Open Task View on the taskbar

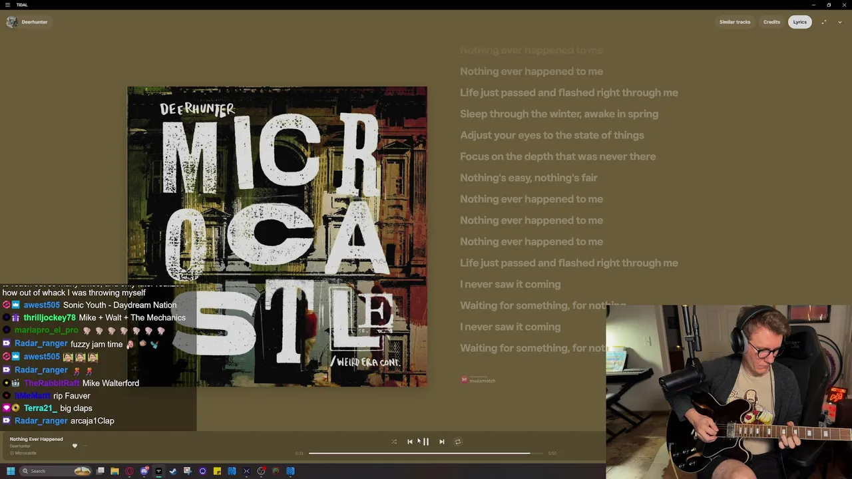coord(101,471)
